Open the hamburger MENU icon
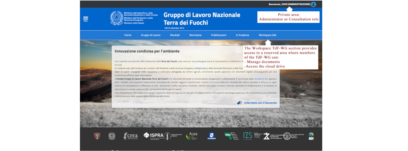The width and height of the screenshot is (408, 151). click(x=86, y=19)
